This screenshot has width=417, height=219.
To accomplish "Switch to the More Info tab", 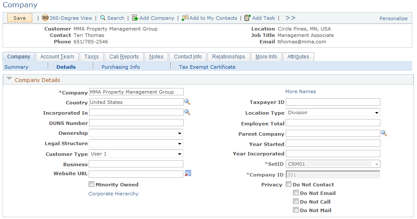I will coord(266,57).
